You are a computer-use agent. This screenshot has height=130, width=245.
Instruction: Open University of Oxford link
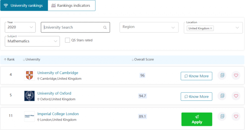54,93
